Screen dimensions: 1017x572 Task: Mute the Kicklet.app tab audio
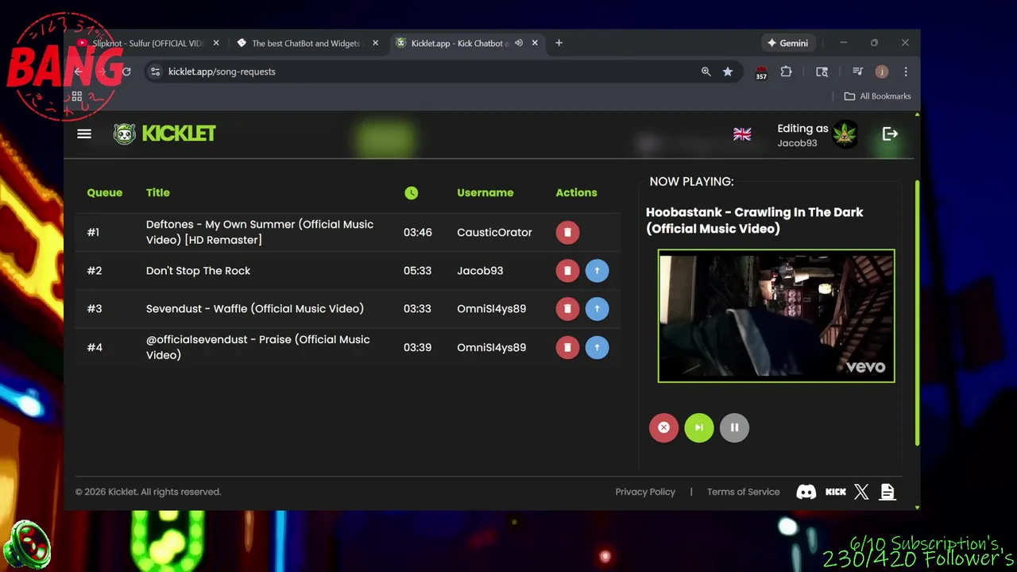[519, 43]
